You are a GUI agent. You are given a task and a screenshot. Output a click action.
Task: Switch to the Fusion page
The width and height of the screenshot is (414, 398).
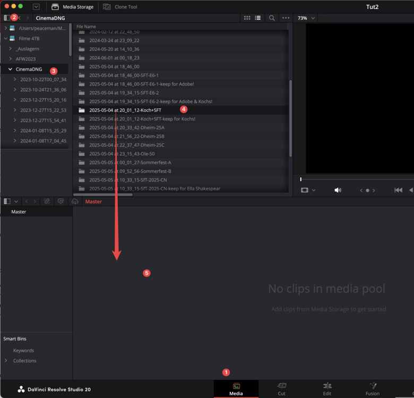coord(372,389)
